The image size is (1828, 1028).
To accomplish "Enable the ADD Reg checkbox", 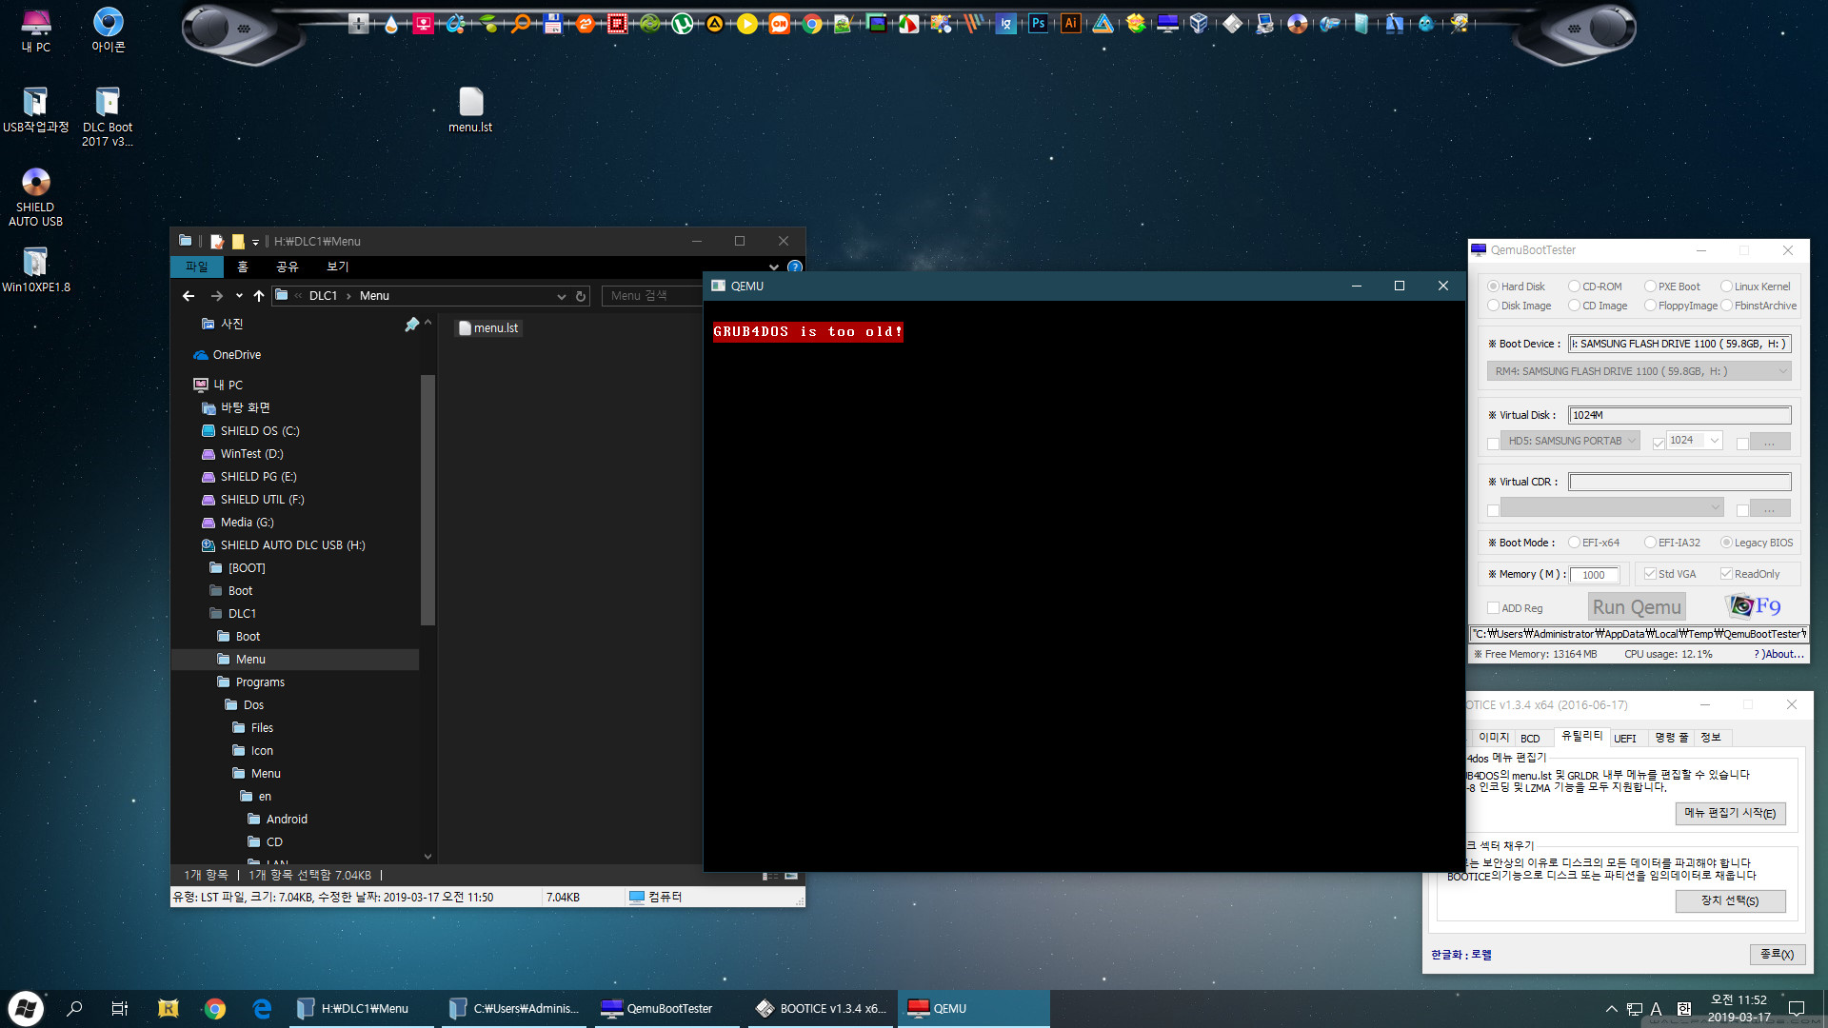I will pos(1493,608).
